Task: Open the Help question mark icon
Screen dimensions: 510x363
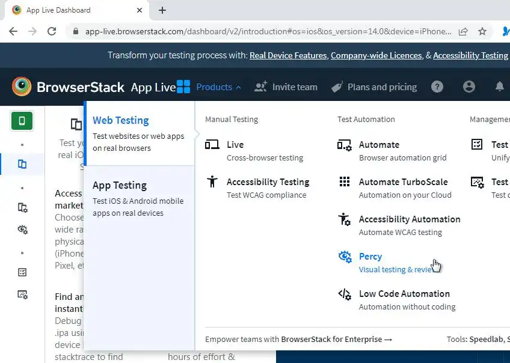Action: coord(437,87)
